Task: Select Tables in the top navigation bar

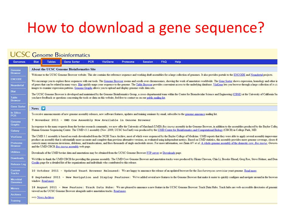Action: [x=51, y=62]
